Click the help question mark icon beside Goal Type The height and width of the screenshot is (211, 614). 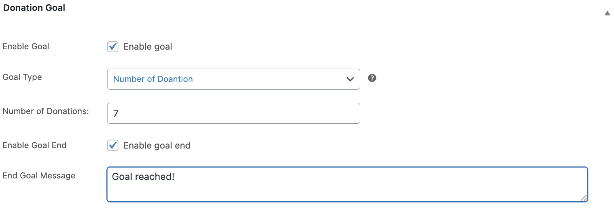point(372,78)
